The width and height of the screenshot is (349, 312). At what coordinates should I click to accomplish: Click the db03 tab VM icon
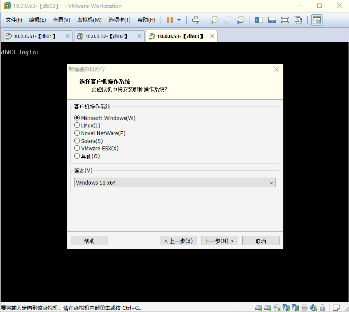(152, 36)
